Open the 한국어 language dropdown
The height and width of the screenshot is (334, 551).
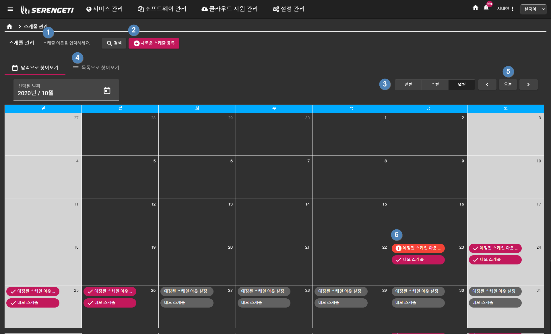(x=533, y=9)
